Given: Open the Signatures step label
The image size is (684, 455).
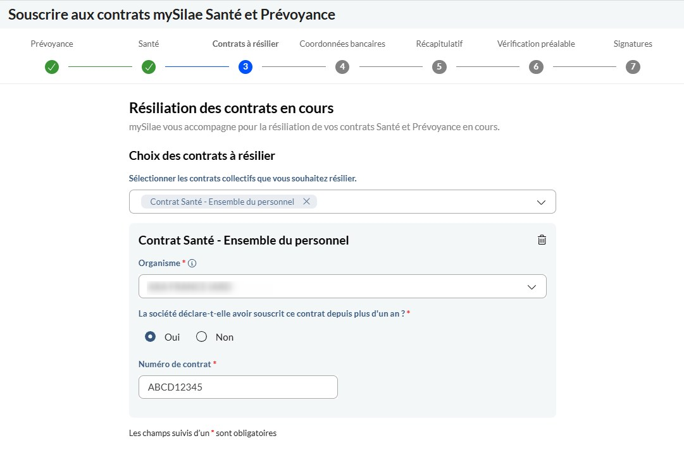Looking at the screenshot, I should pyautogui.click(x=633, y=44).
